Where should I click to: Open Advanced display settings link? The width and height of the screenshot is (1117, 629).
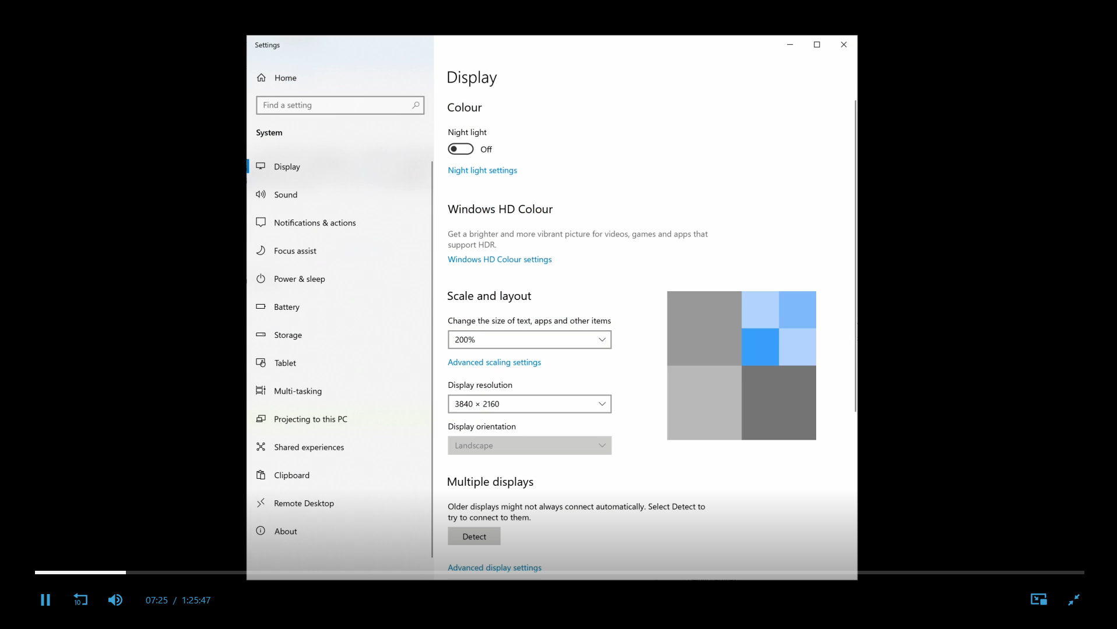[x=494, y=567]
